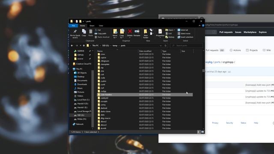Open Actions tab in GitHub window

click(235, 50)
